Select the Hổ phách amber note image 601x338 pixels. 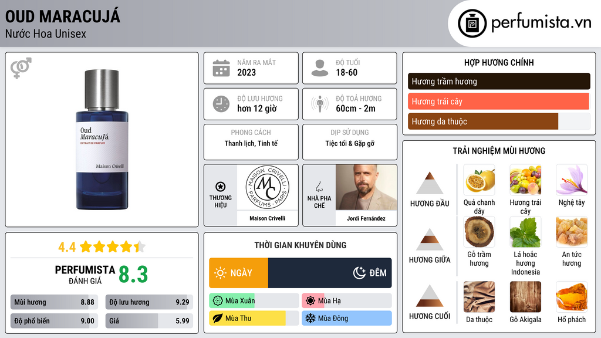[572, 297]
